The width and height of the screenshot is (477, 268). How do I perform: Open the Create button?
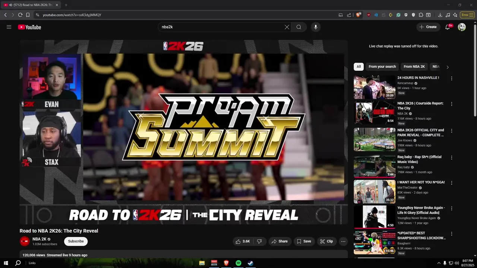pos(428,27)
